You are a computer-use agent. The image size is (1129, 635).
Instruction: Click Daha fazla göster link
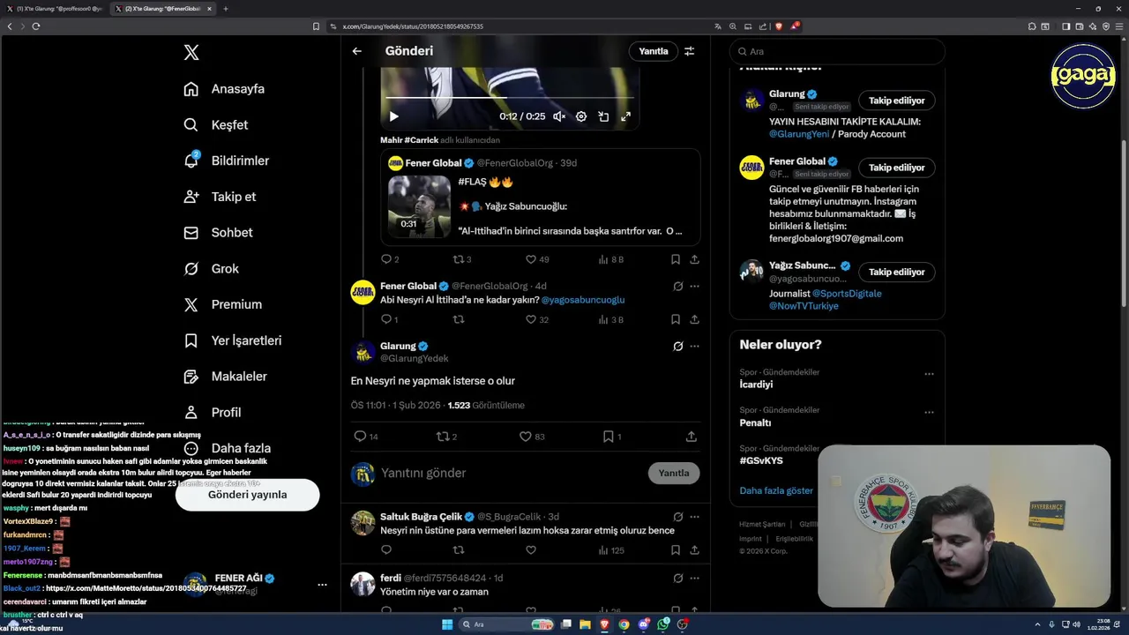(776, 490)
